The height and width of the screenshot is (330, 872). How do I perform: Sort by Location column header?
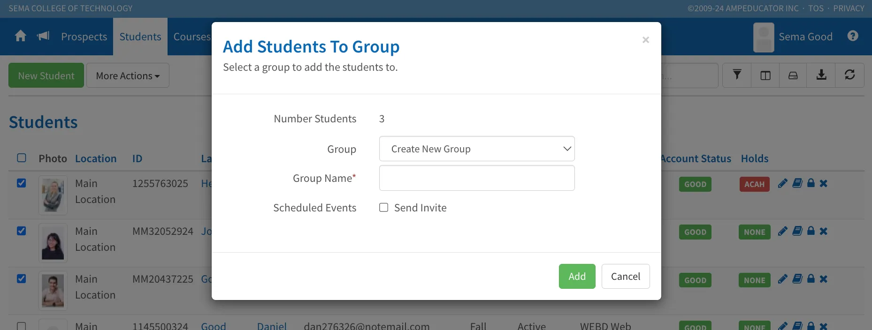96,158
